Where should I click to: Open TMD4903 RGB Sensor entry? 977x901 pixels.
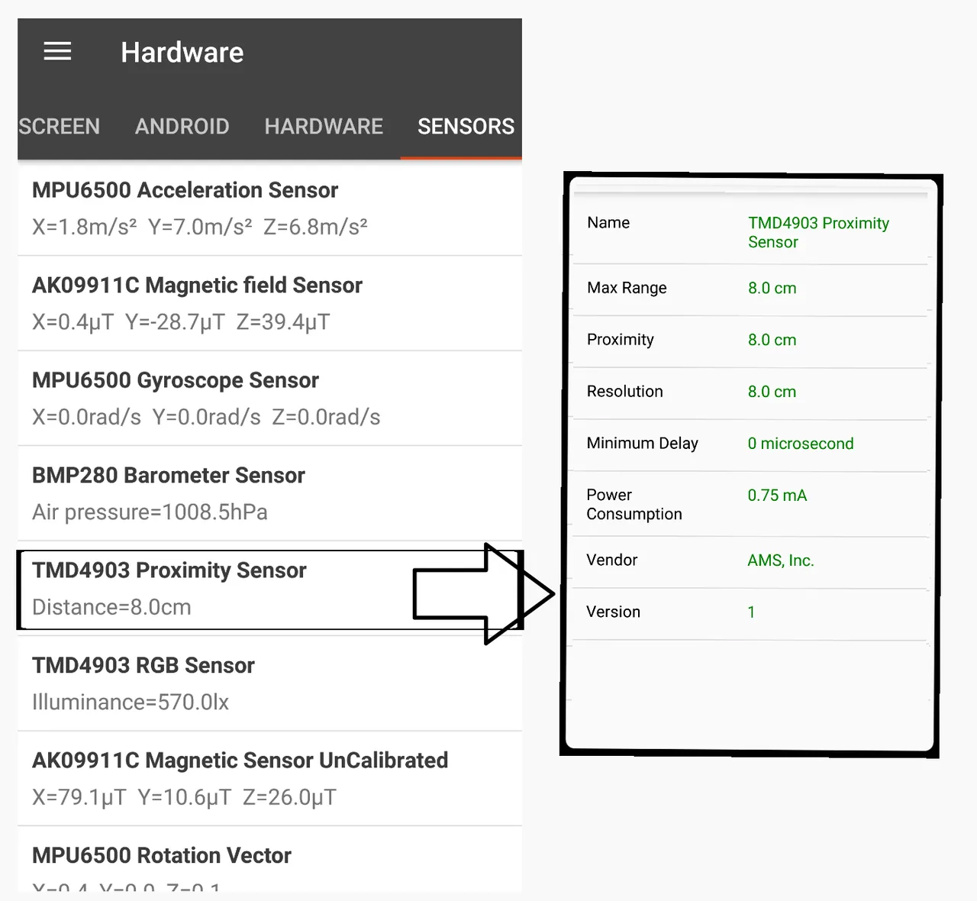tap(269, 683)
